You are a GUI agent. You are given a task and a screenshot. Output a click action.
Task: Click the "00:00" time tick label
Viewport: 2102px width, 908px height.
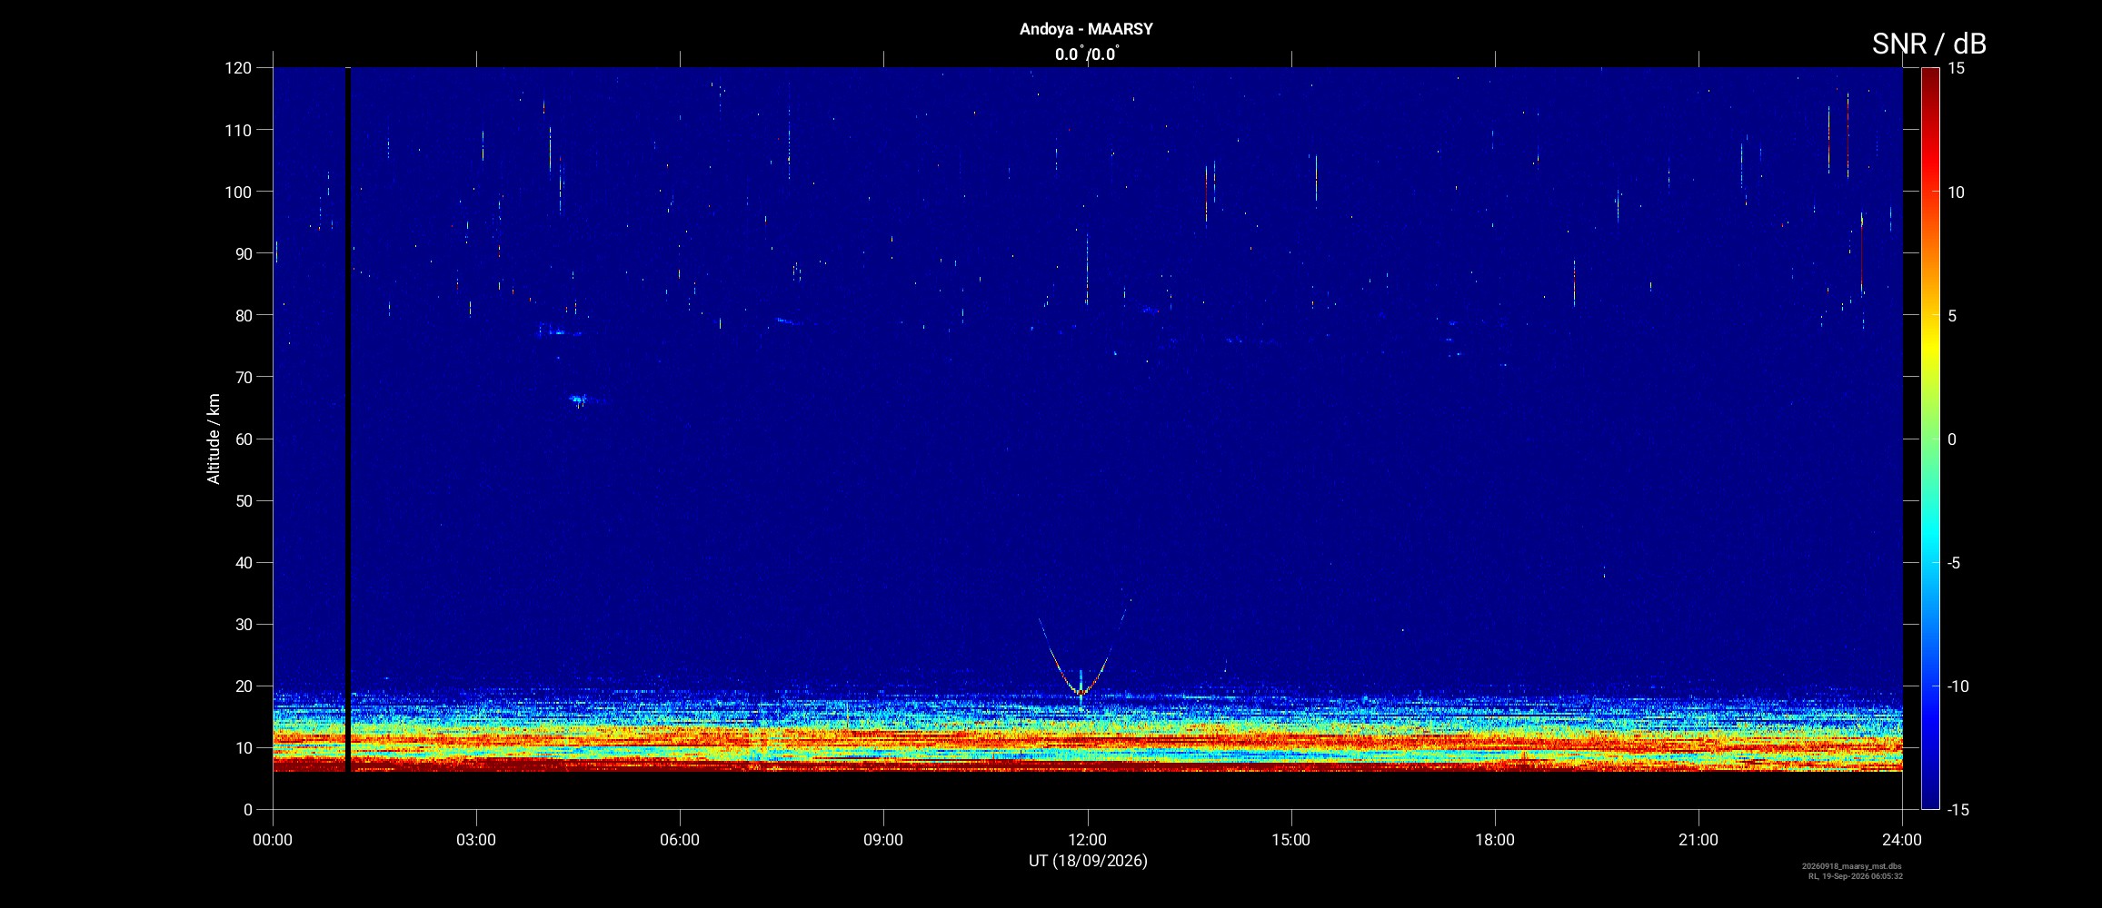pos(273,840)
